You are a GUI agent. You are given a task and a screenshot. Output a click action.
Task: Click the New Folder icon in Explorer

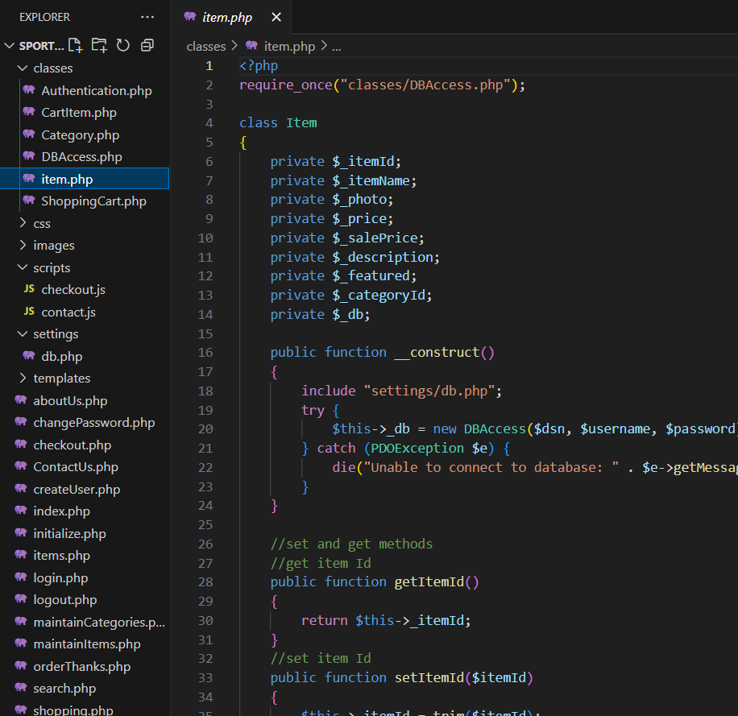(99, 45)
